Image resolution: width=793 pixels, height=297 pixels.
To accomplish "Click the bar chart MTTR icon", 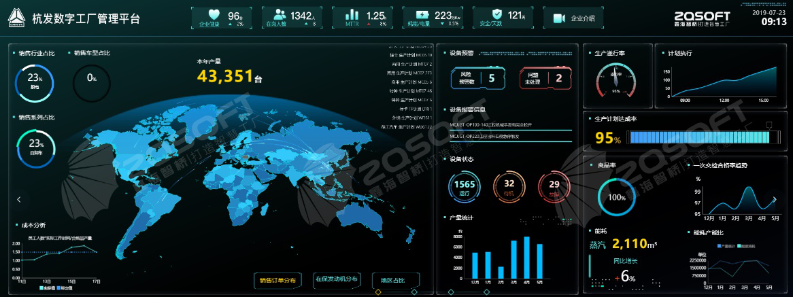I will pyautogui.click(x=352, y=15).
